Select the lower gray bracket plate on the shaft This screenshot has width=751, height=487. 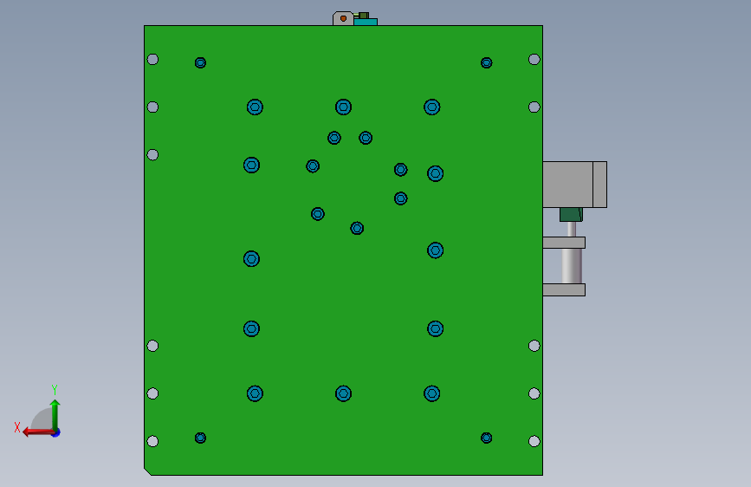tap(564, 289)
